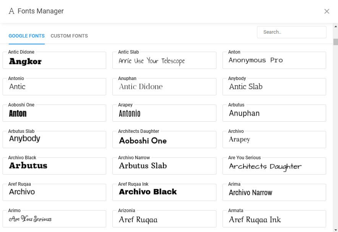Switch to the Custom Fonts tab
338x232 pixels.
(x=69, y=36)
